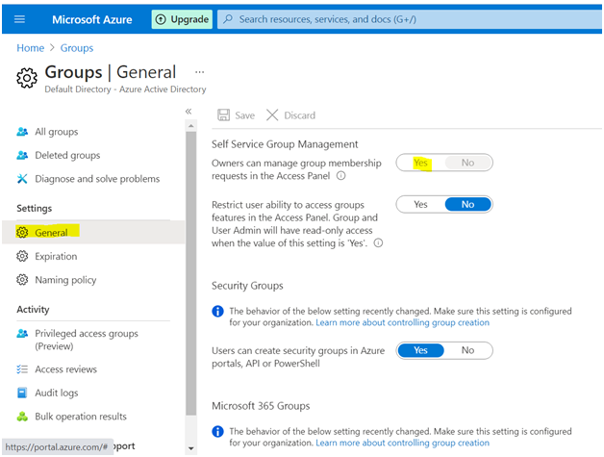Image resolution: width=604 pixels, height=457 pixels.
Task: Click Discard in the toolbar
Action: [290, 115]
